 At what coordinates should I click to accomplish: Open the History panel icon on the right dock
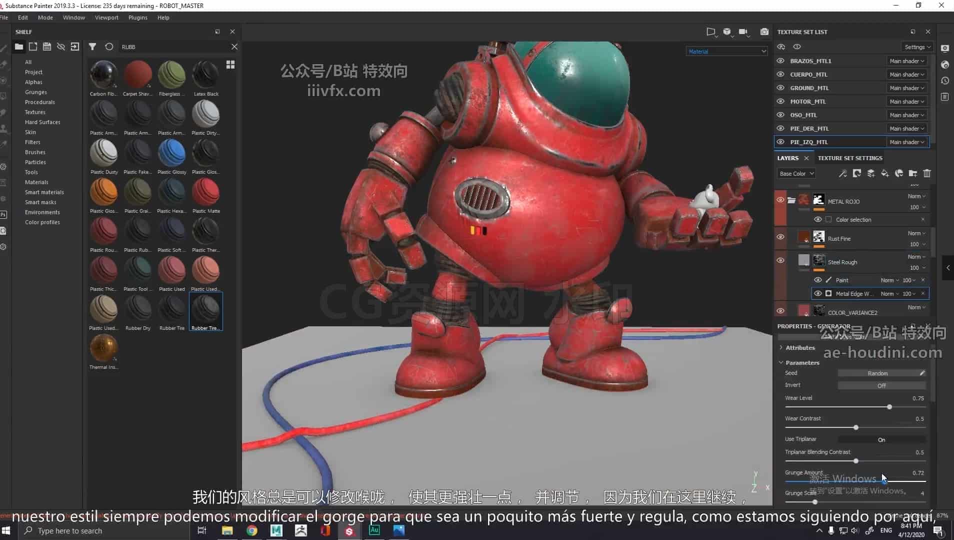[x=945, y=81]
